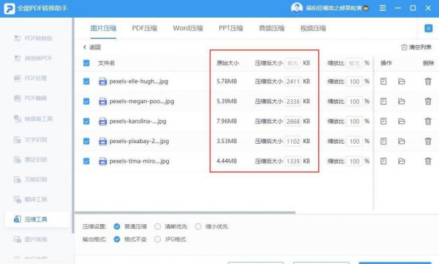The width and height of the screenshot is (439, 264).
Task: Delete pexels-pixabay-2 file with trash icon
Action: (x=428, y=141)
